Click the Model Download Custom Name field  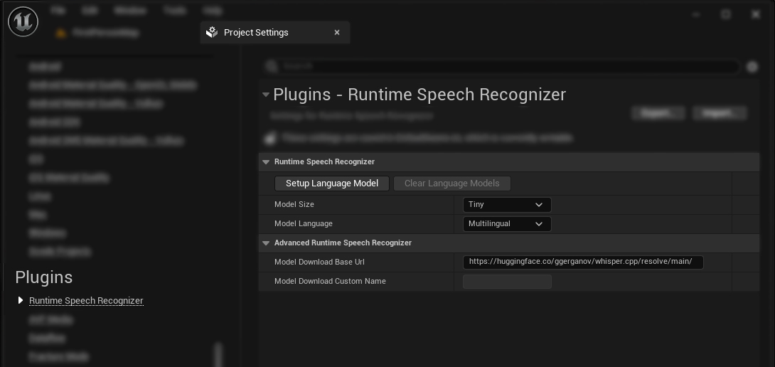coord(507,282)
